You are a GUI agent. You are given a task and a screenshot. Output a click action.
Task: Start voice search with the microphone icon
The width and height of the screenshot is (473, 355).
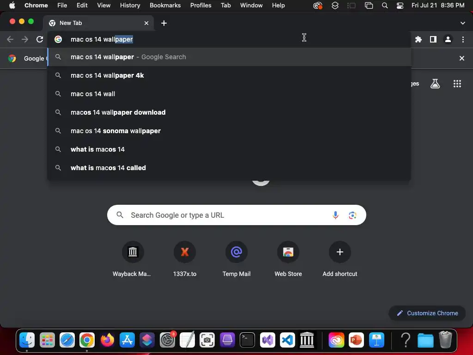click(335, 215)
